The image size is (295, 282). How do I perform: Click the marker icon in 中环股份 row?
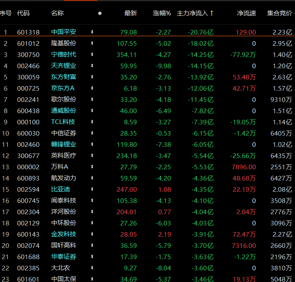click(92, 223)
